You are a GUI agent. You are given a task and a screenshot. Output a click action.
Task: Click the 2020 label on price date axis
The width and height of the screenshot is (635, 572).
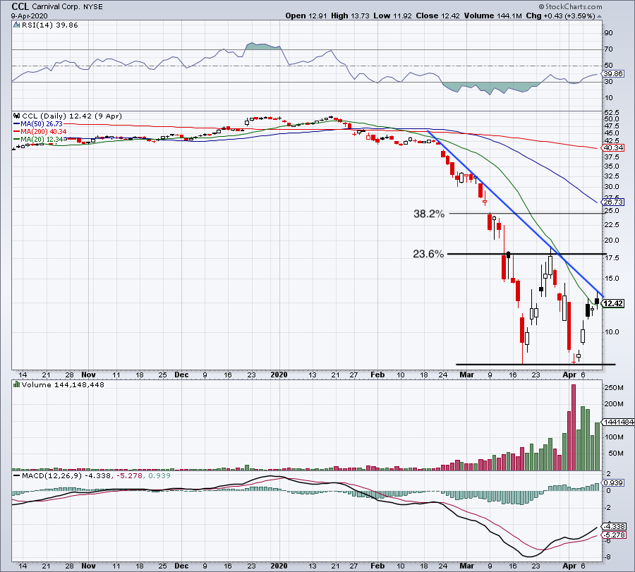point(279,375)
